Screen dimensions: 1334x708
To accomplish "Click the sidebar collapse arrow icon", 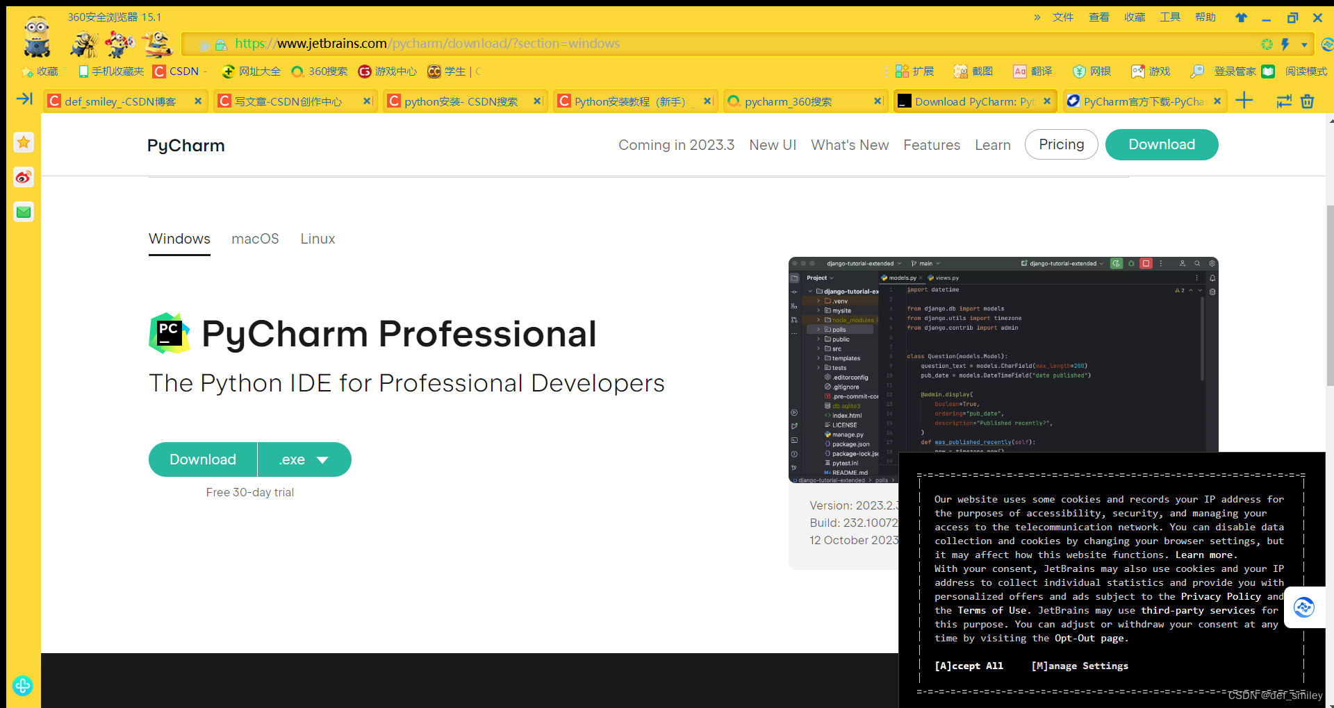I will (24, 99).
